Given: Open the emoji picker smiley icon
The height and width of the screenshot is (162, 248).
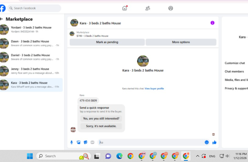Looking at the screenshot, I should pos(206,142).
